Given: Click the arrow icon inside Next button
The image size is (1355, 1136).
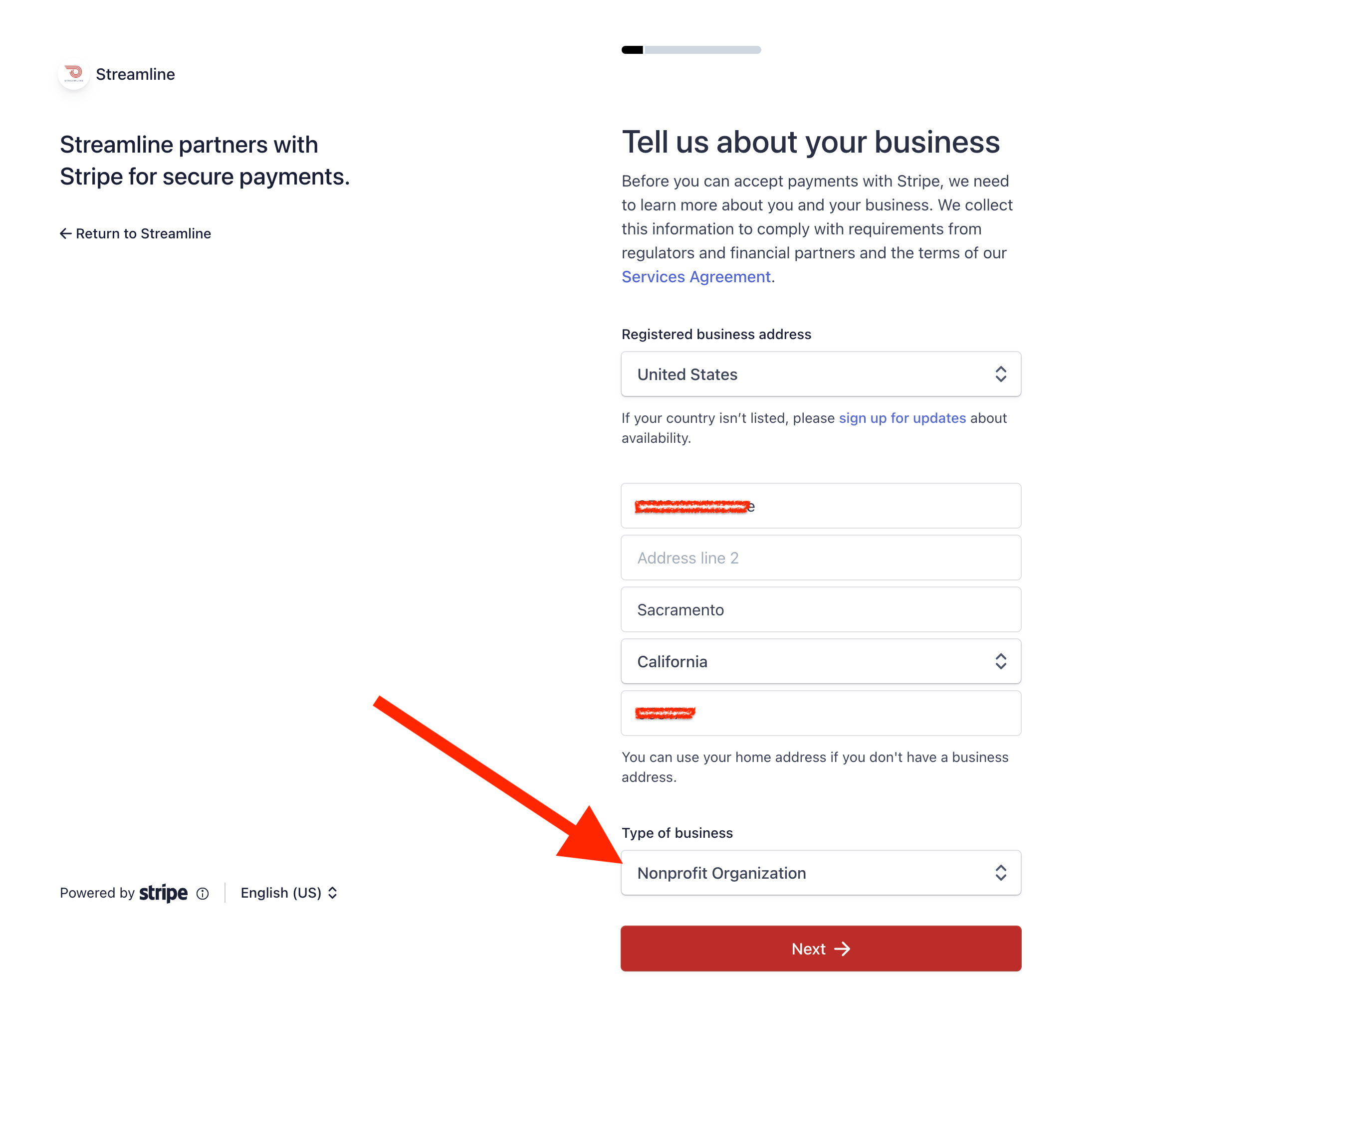Looking at the screenshot, I should click(842, 949).
